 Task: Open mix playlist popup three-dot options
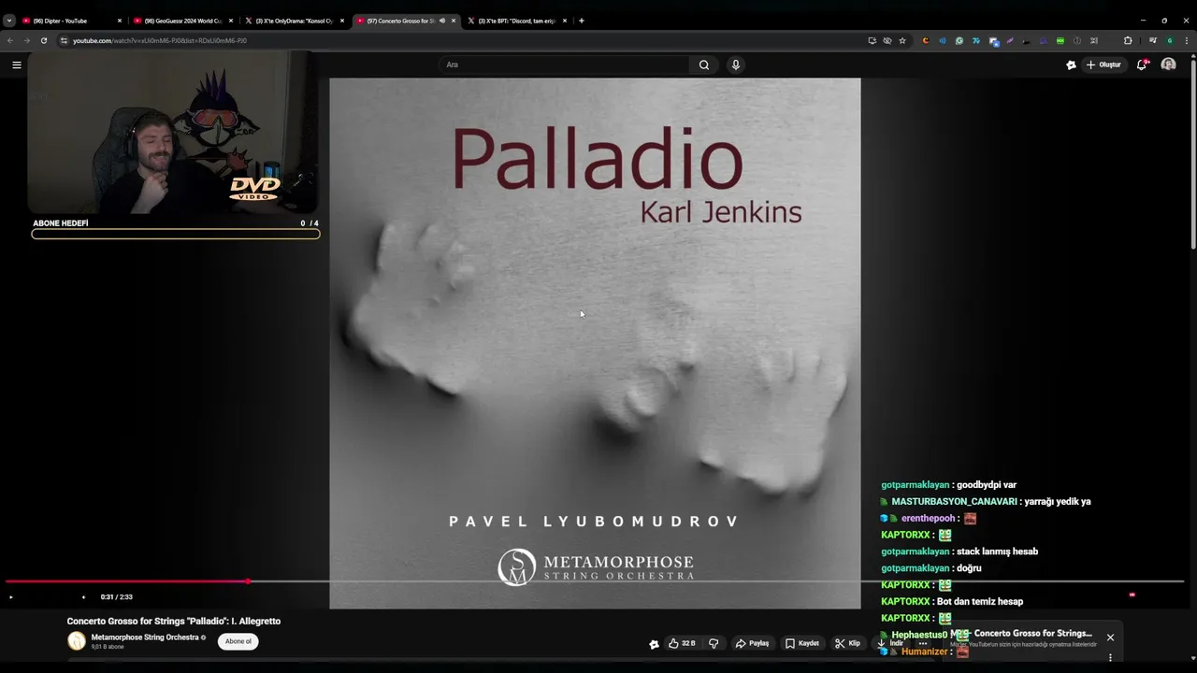tap(1110, 658)
